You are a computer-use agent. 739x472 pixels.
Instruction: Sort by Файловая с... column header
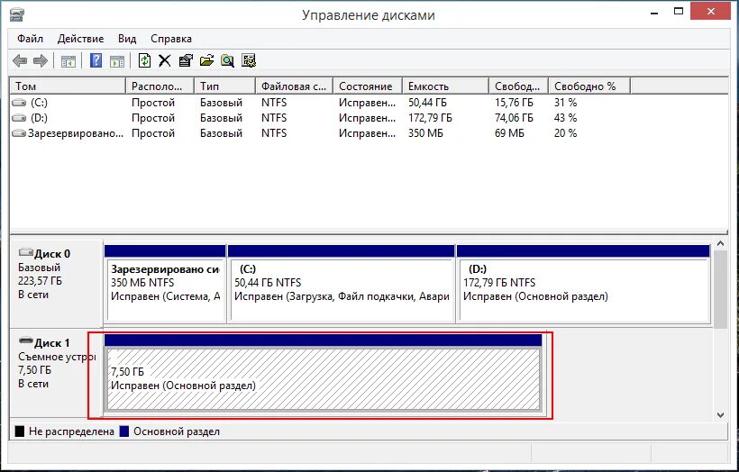click(294, 86)
